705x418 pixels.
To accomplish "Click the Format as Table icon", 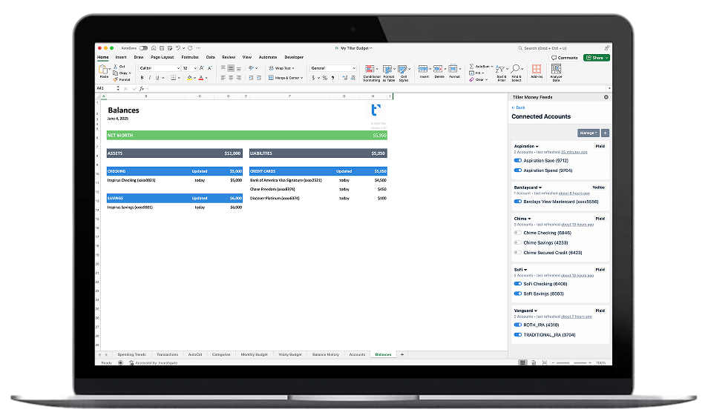I will coord(389,70).
